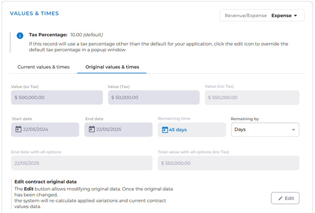Screen dimensions: 315x213
Task: Click End date with all options field
Action: click(x=82, y=163)
